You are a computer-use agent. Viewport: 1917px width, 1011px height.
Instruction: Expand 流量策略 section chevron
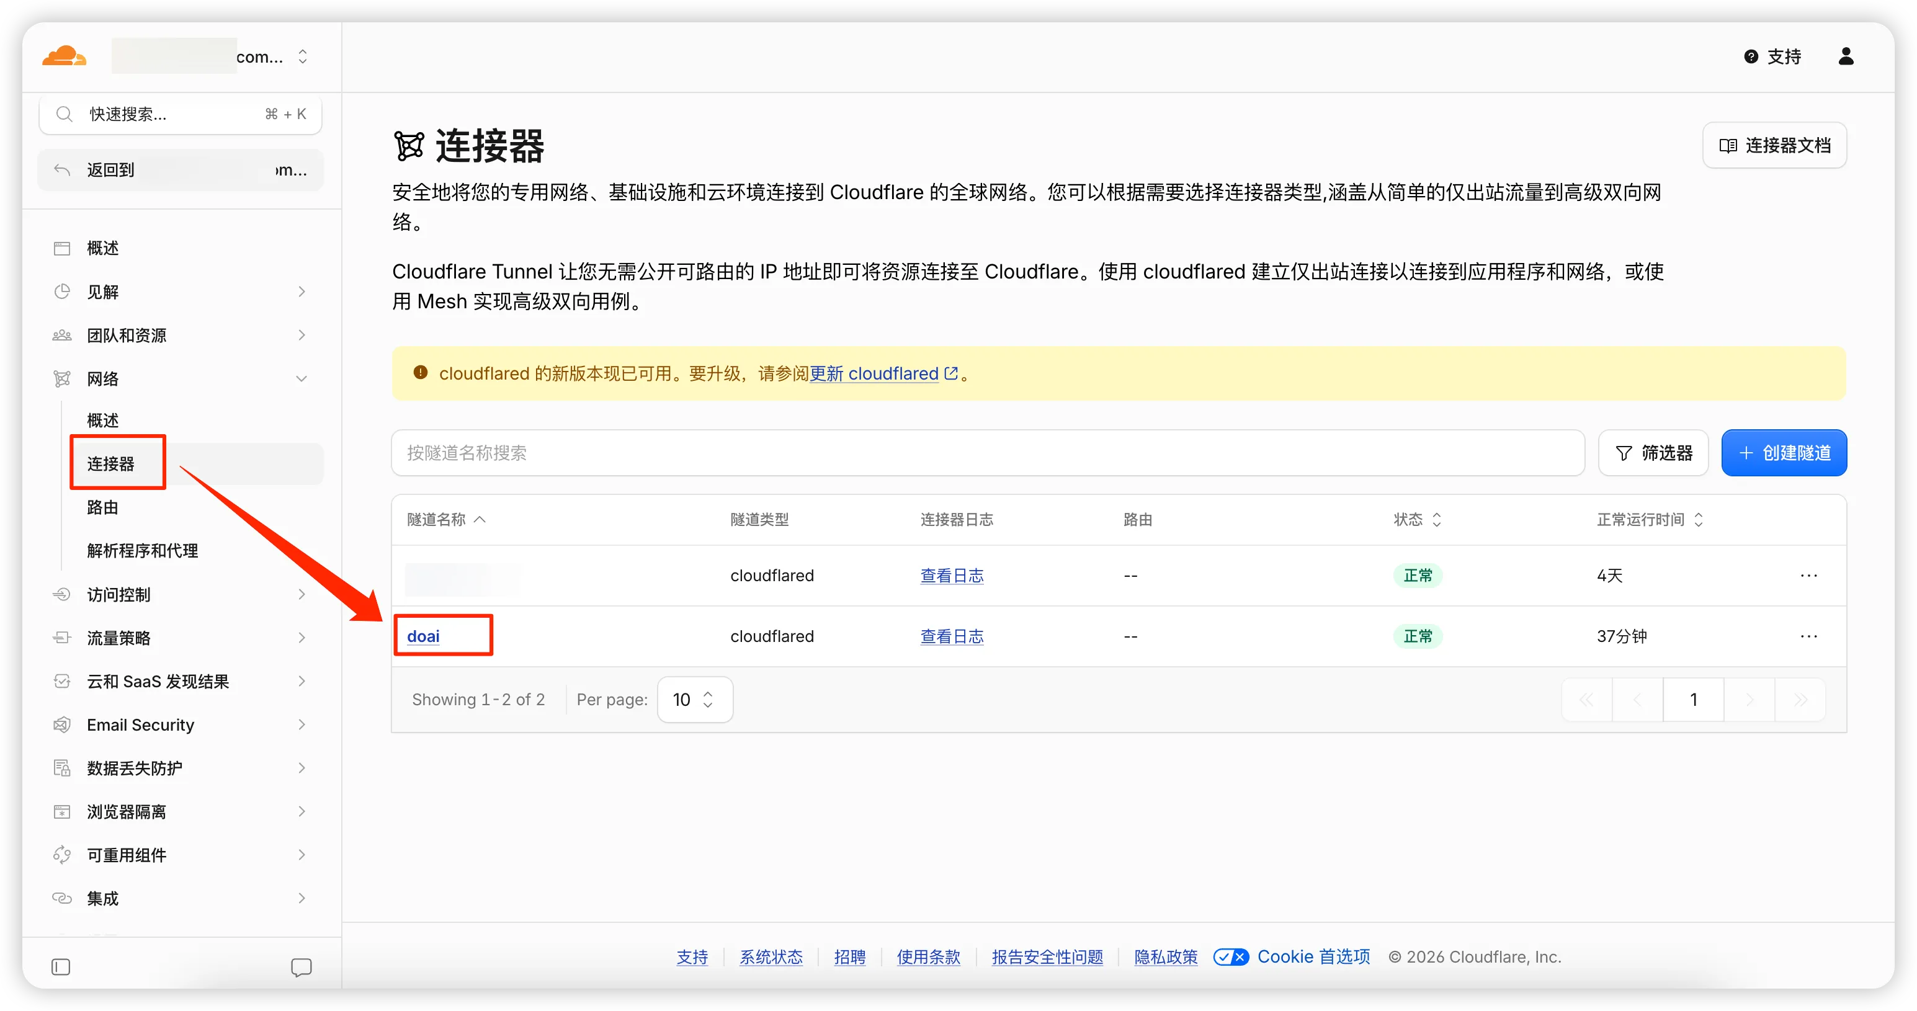(302, 638)
